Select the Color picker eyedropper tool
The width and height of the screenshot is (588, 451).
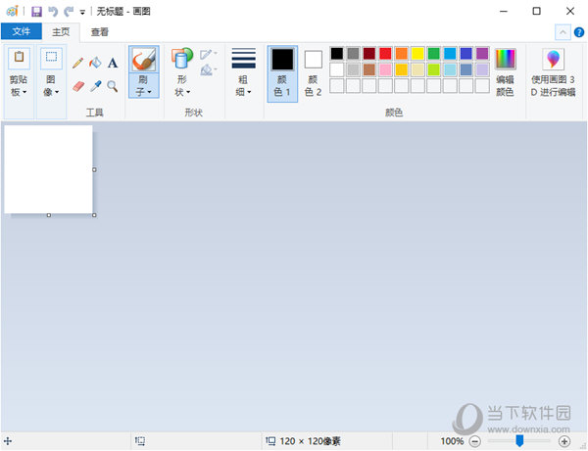tap(95, 86)
